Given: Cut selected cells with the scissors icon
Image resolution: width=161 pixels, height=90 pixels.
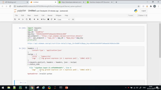Looking at the screenshot, I should pos(23,19).
